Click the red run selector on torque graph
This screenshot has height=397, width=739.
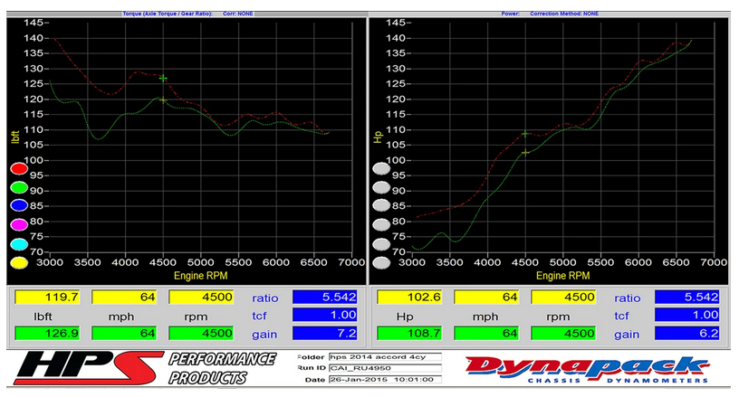tap(18, 169)
